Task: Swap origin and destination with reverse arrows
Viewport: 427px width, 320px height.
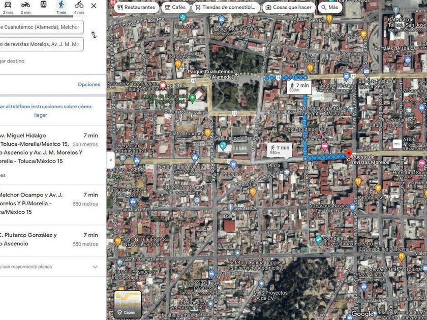Action: 94,35
